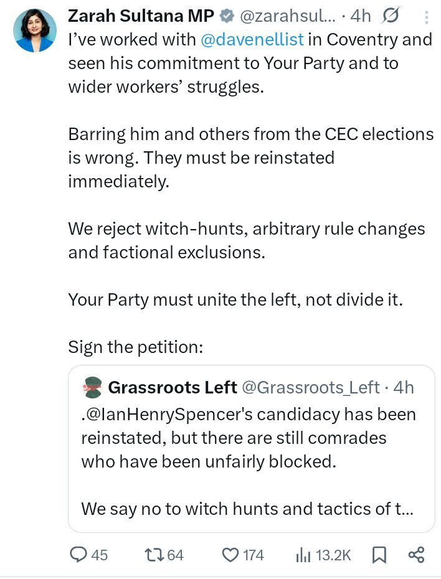The height and width of the screenshot is (579, 441).
Task: Click the Grassroots Left avatar in the quoted tweet
Action: tap(92, 387)
